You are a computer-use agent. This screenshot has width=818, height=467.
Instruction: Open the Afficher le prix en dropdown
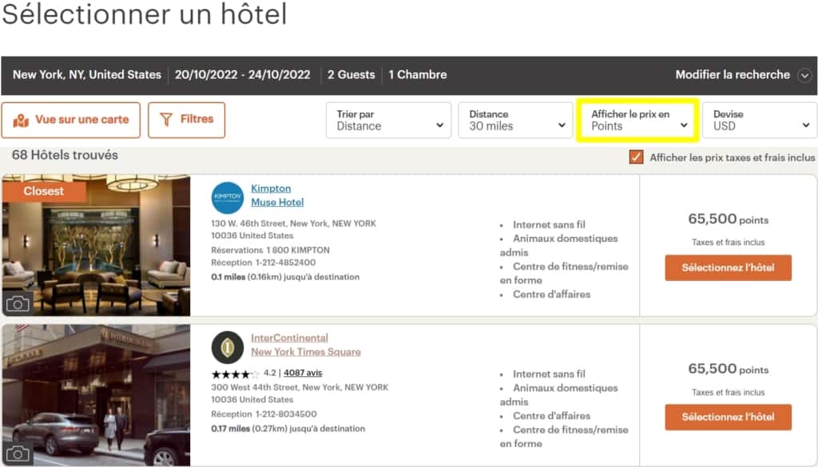click(x=638, y=121)
